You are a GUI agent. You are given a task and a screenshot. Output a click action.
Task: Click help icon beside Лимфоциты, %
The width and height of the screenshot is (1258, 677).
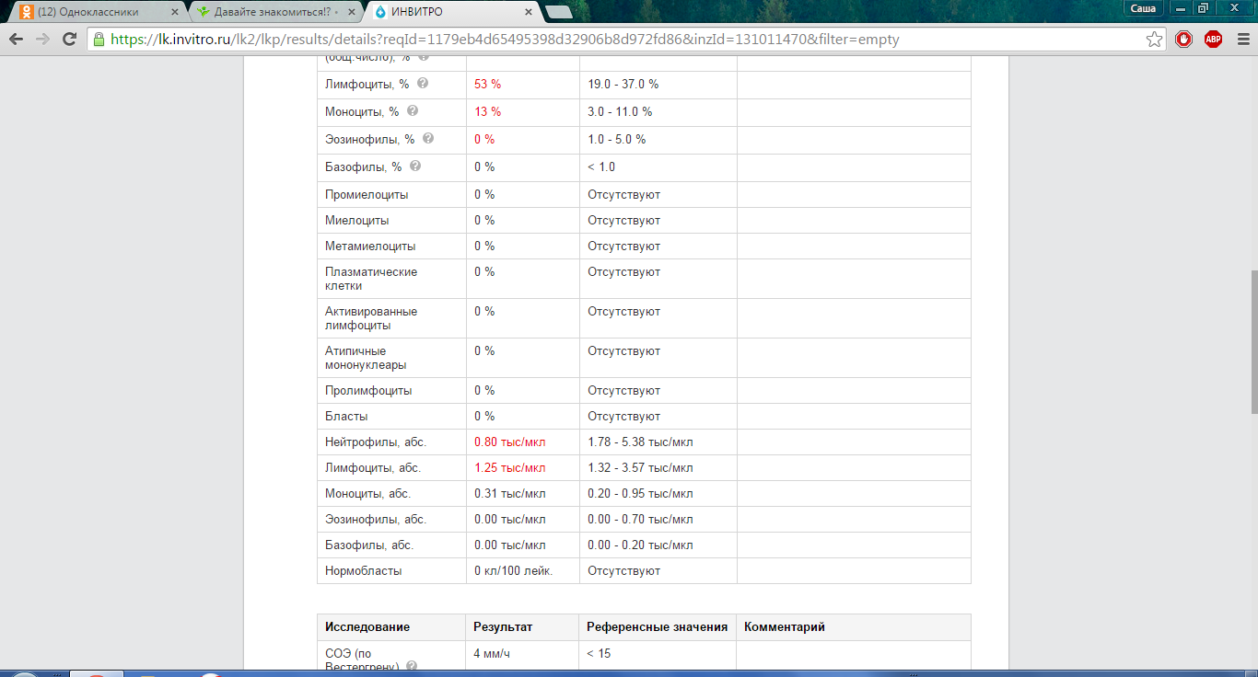click(x=423, y=84)
